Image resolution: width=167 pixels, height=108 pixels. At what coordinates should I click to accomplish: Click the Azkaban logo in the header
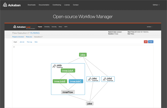point(12,5)
